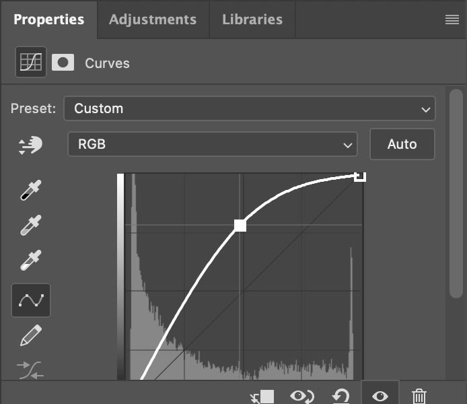The width and height of the screenshot is (467, 404).
Task: Open the Libraries tab
Action: 252,20
